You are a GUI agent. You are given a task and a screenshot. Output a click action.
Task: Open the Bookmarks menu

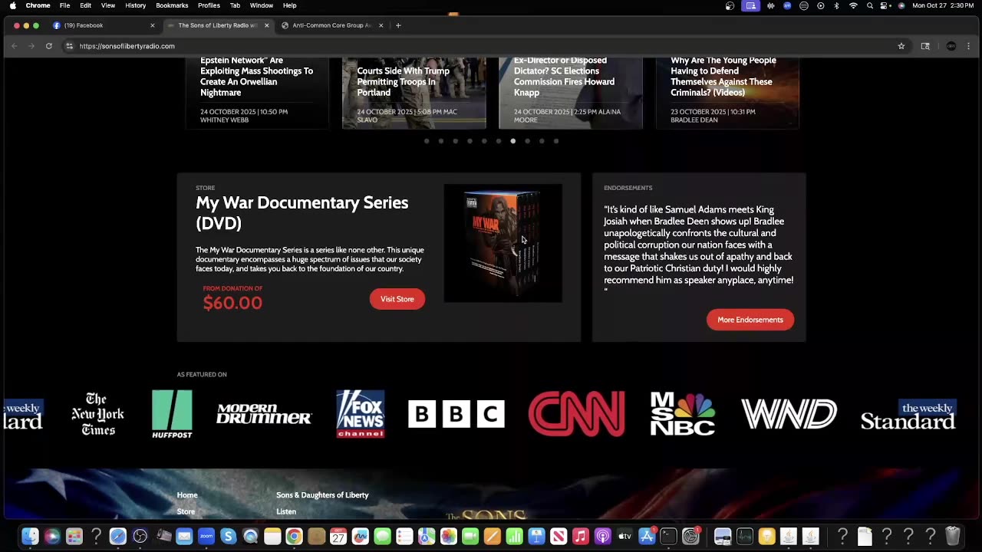(x=172, y=5)
